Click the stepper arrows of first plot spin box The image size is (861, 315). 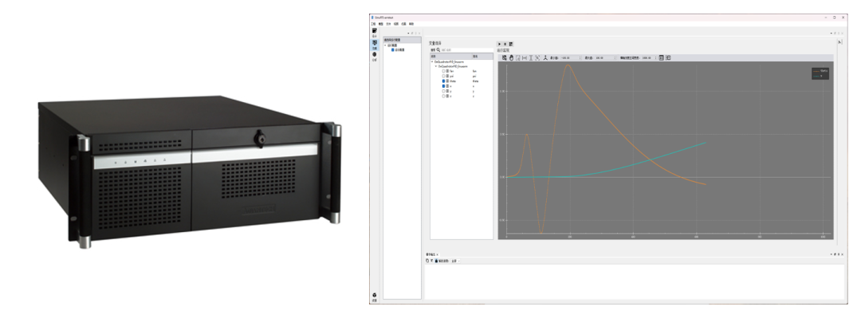click(x=580, y=57)
